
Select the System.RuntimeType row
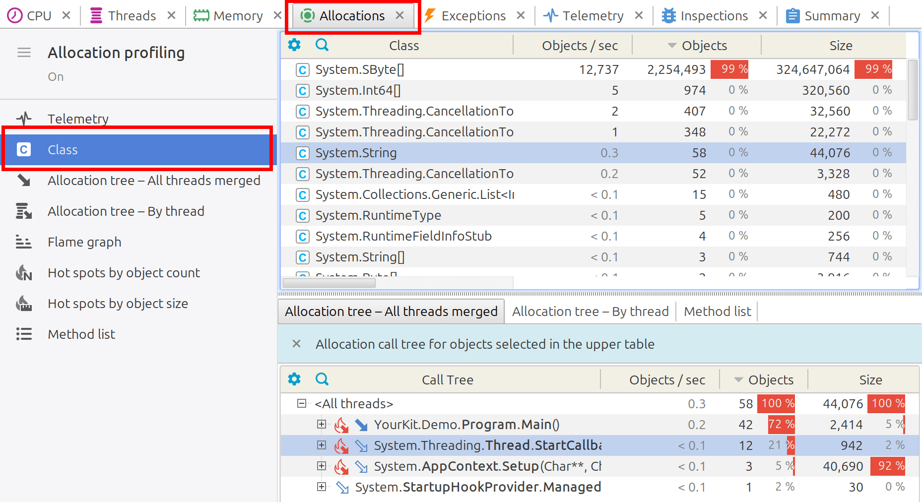point(593,215)
